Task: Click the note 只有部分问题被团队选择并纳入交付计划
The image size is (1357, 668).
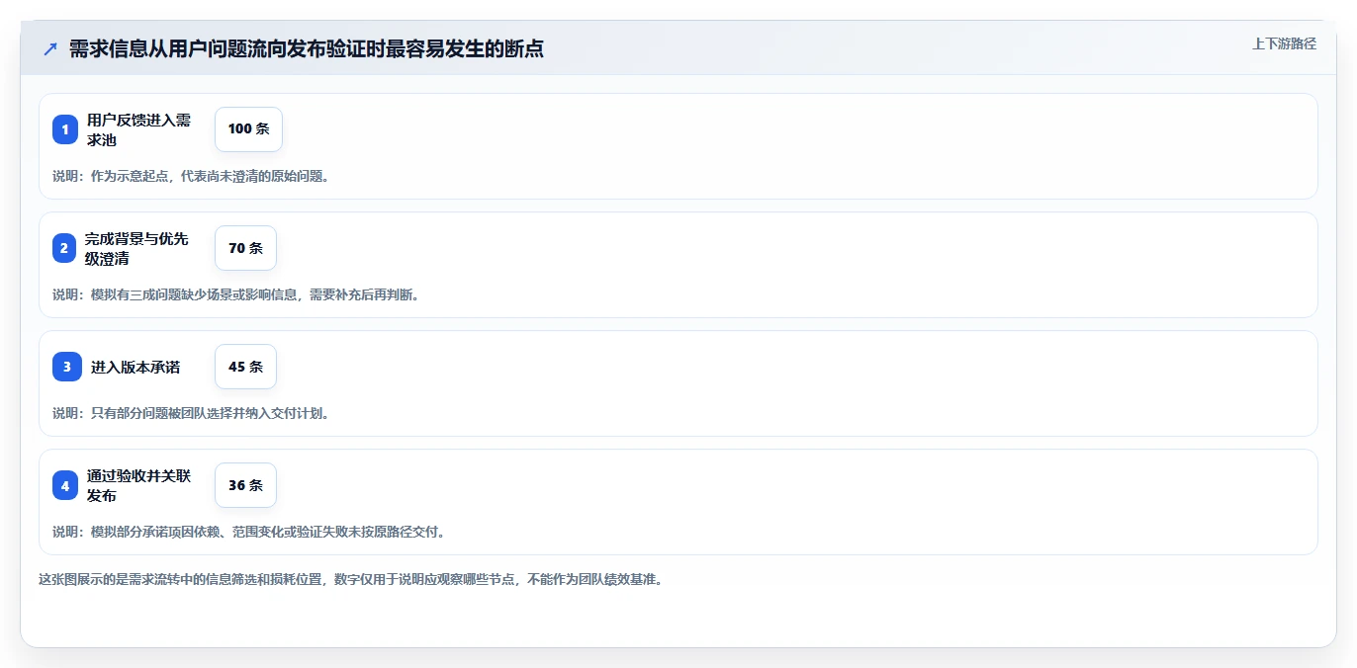Action: tap(191, 413)
